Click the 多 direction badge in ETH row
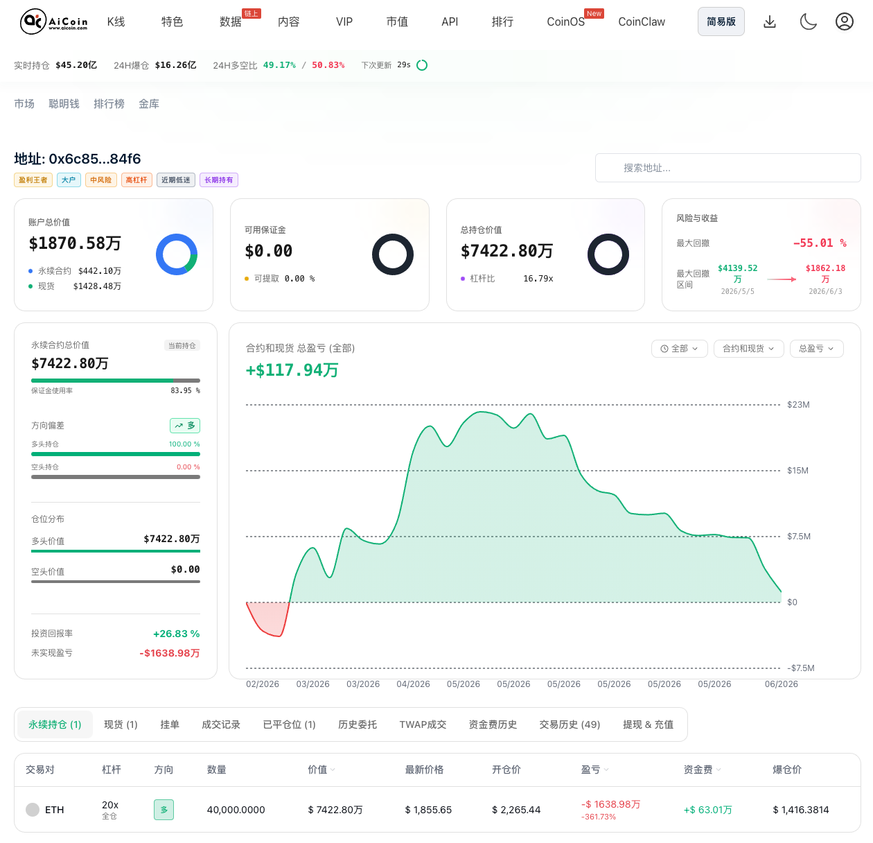This screenshot has height=843, width=873. tap(164, 810)
